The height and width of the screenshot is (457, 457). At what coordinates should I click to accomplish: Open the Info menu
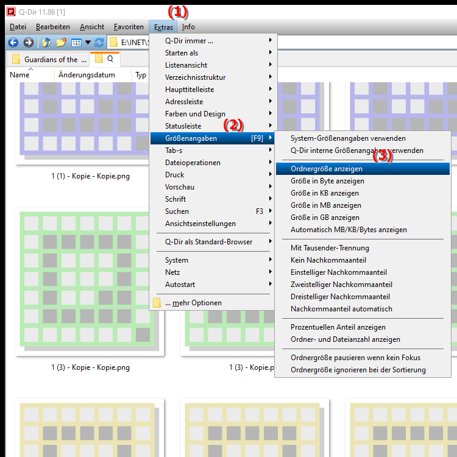click(x=188, y=27)
